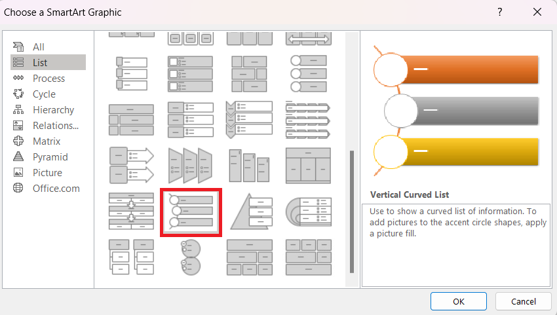
Task: Confirm selection with the OK button
Action: click(459, 301)
